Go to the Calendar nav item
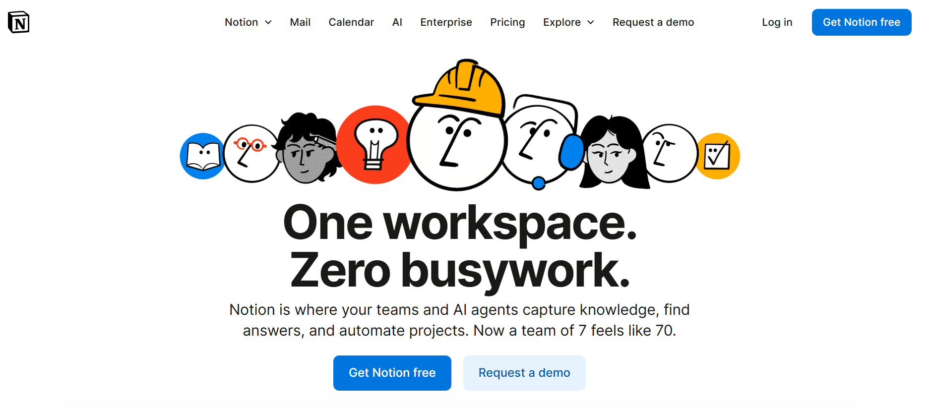The width and height of the screenshot is (930, 409). (x=351, y=22)
